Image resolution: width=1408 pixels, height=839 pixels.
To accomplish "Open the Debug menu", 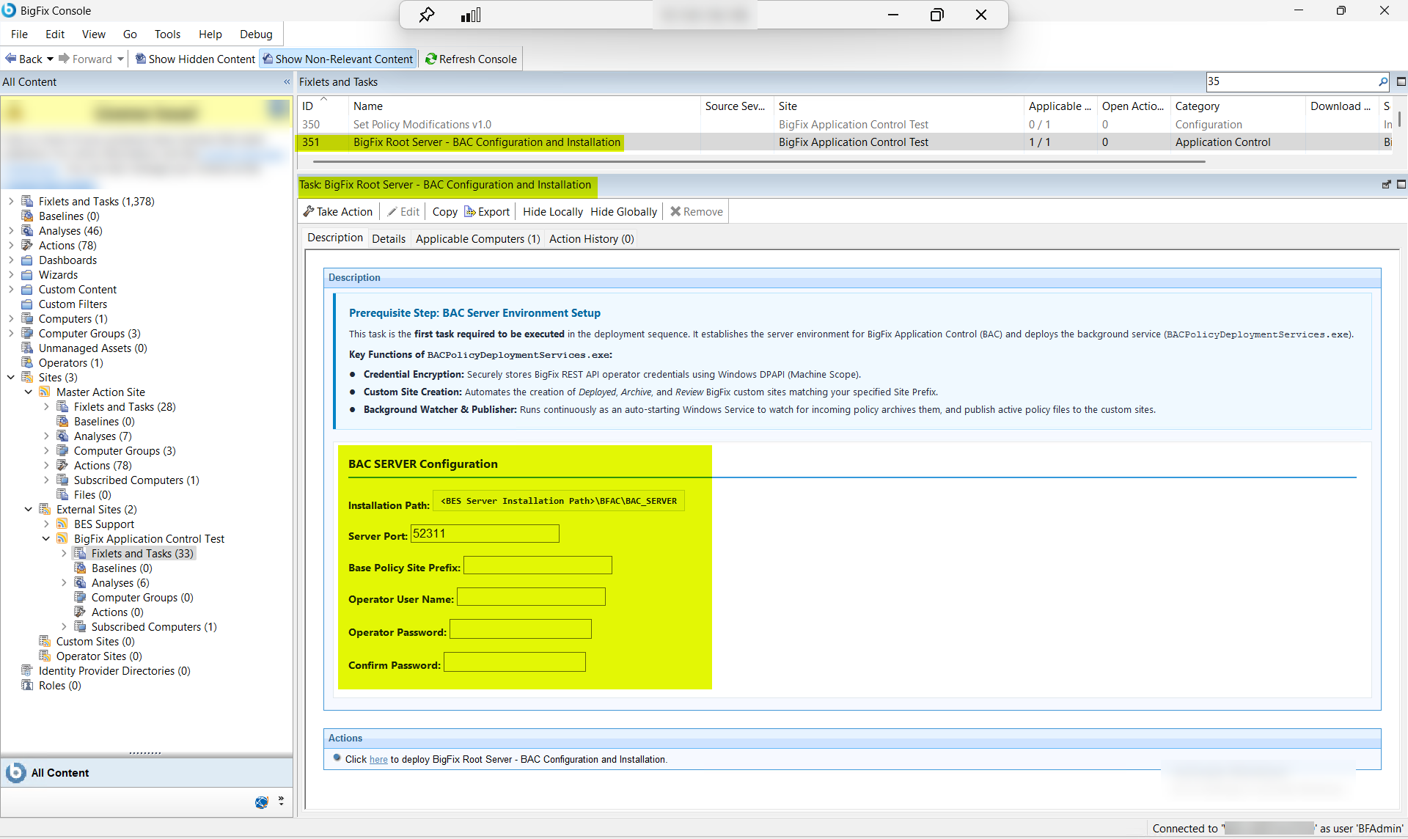I will pos(256,34).
